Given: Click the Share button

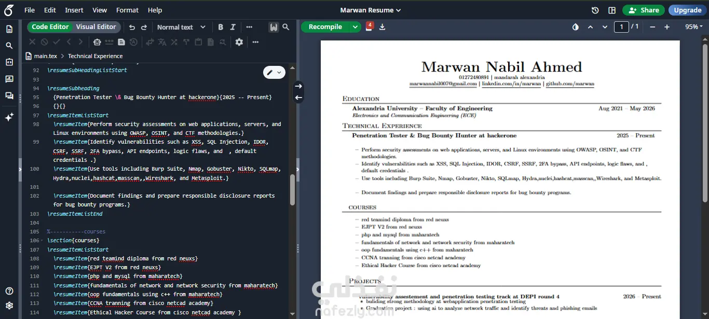Looking at the screenshot, I should [644, 10].
